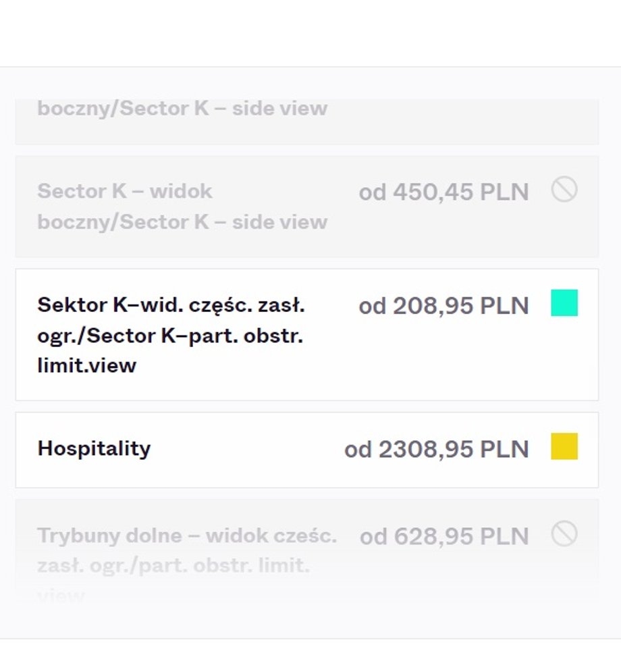The image size is (621, 657).
Task: Click the unavailable icon beside 450,45 PLN
Action: pyautogui.click(x=564, y=189)
